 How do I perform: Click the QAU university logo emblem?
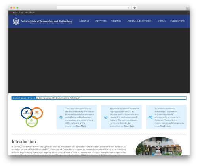pyautogui.click(x=16, y=21)
